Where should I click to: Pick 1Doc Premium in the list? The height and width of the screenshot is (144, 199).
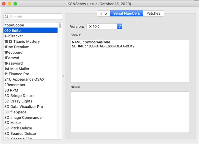31,47
